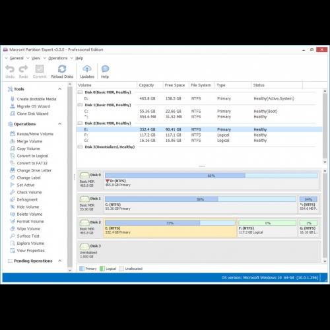330x330 pixels.
Task: Click the Undo toolbar icon
Action: click(x=10, y=69)
